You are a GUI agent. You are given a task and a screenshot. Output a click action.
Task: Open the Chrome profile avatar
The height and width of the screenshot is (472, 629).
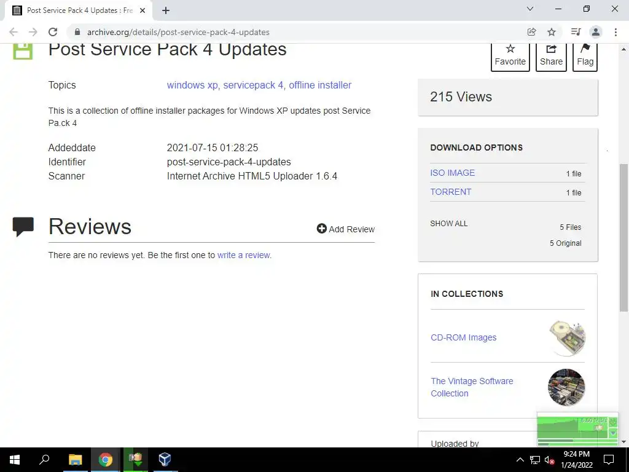(596, 32)
